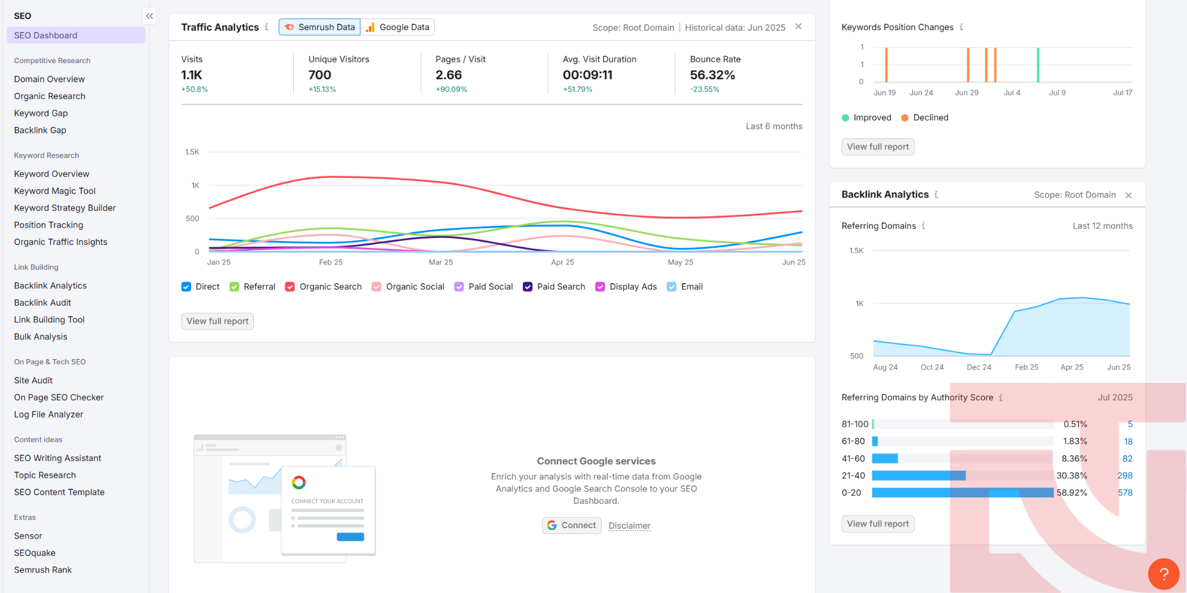View full report for Keywords Position Changes
The height and width of the screenshot is (593, 1187).
(x=877, y=147)
